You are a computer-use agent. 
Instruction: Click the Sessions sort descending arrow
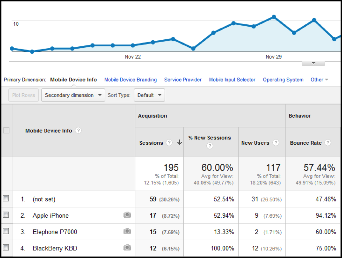180,143
